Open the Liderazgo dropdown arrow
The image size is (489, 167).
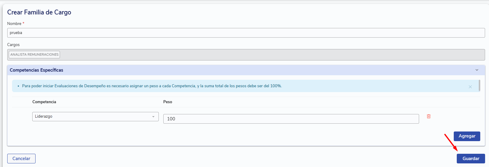[x=153, y=117]
